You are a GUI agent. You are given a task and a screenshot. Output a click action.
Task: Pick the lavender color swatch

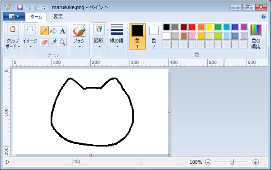click(x=244, y=36)
